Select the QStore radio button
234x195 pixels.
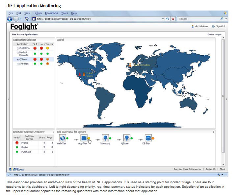point(18,59)
